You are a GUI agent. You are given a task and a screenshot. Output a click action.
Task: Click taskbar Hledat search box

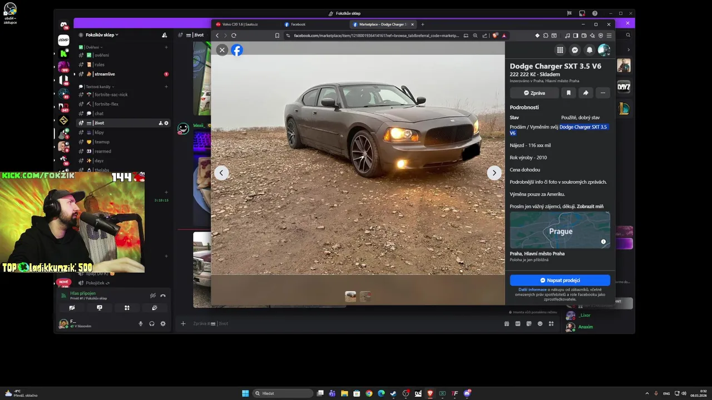(x=283, y=393)
